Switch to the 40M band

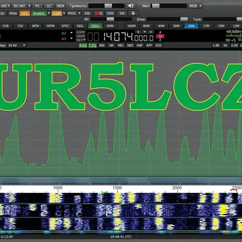[161, 26]
